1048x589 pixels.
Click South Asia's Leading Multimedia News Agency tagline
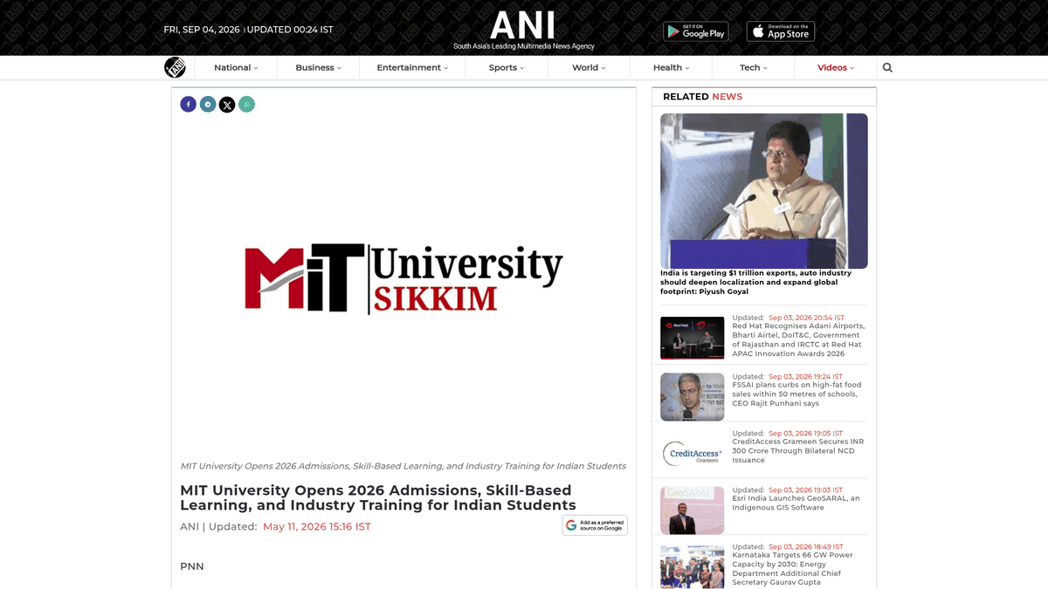tap(523, 46)
